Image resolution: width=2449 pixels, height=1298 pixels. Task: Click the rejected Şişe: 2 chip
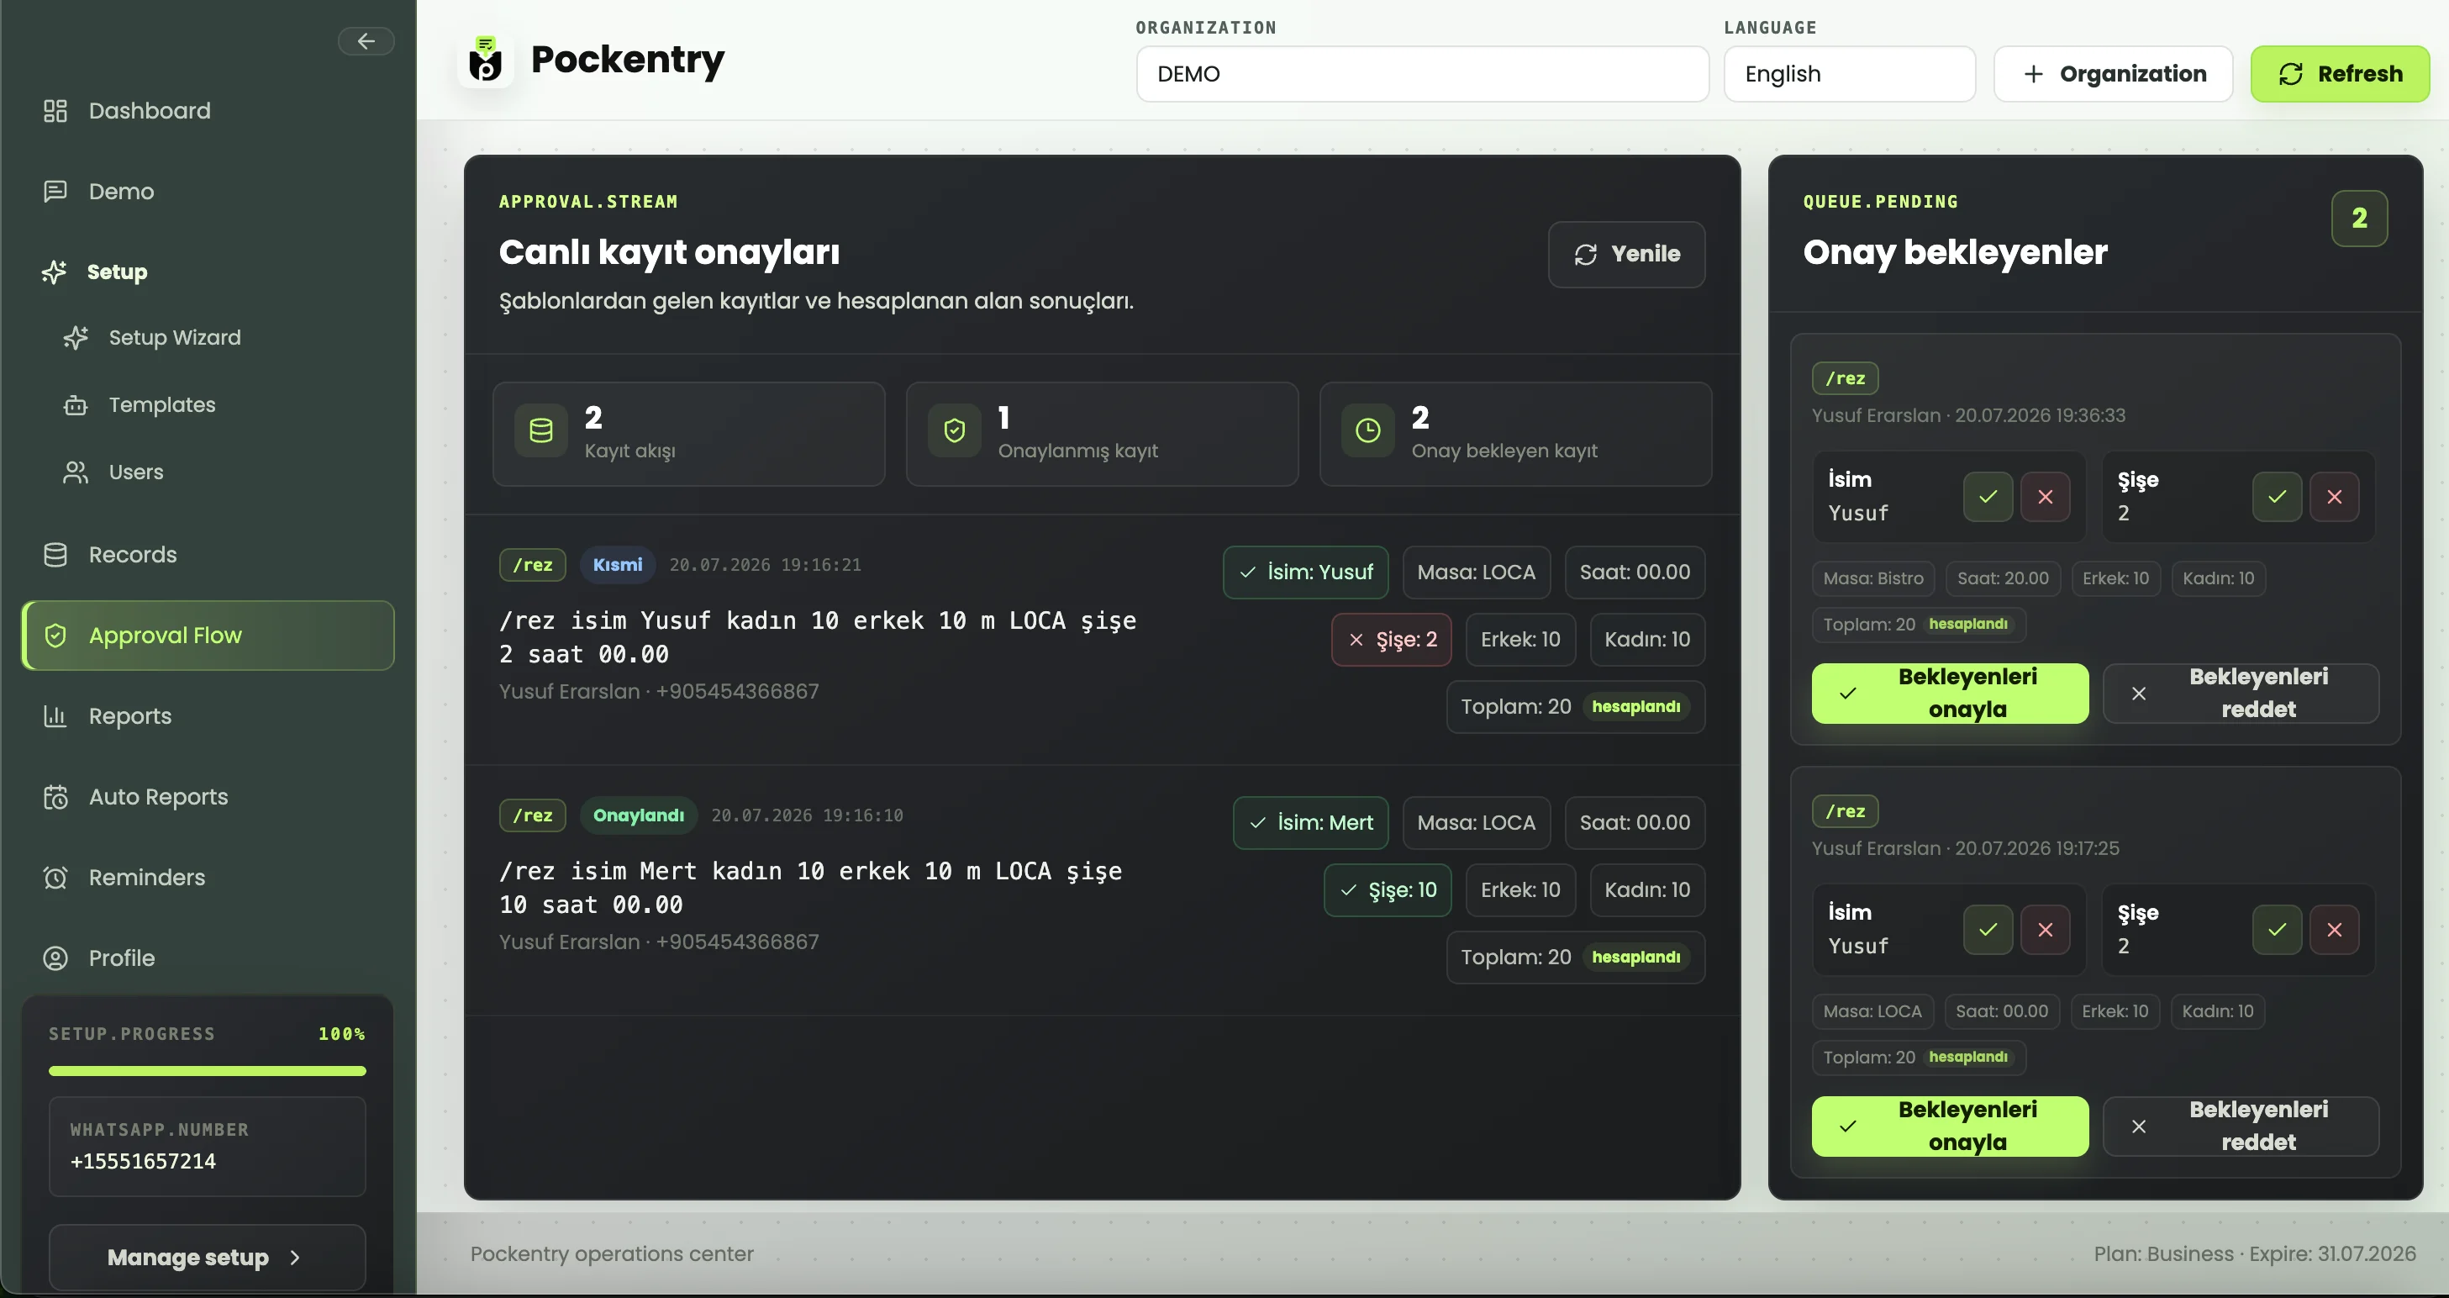1392,640
